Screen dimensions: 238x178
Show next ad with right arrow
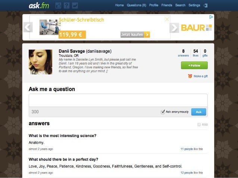tap(174, 28)
